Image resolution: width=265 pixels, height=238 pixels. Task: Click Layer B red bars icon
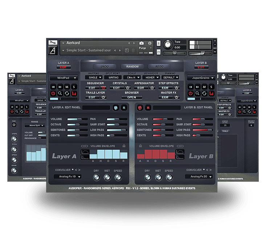pos(211,93)
